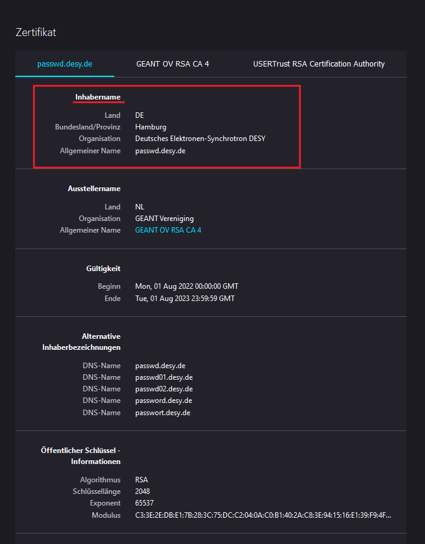Click the validity end date value
Viewport: 425px width, 544px height.
point(185,299)
